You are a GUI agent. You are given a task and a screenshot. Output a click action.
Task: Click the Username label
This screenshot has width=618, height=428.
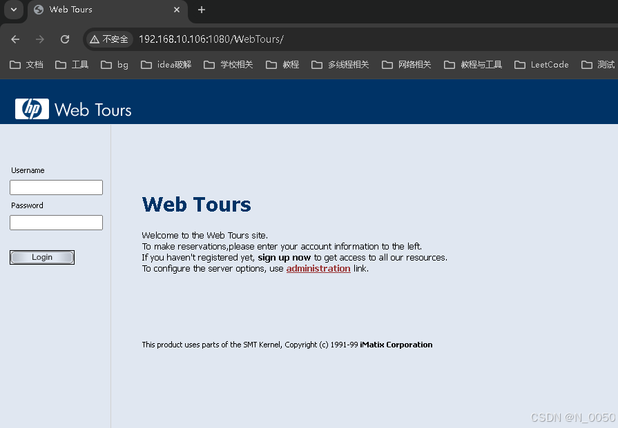(x=28, y=170)
